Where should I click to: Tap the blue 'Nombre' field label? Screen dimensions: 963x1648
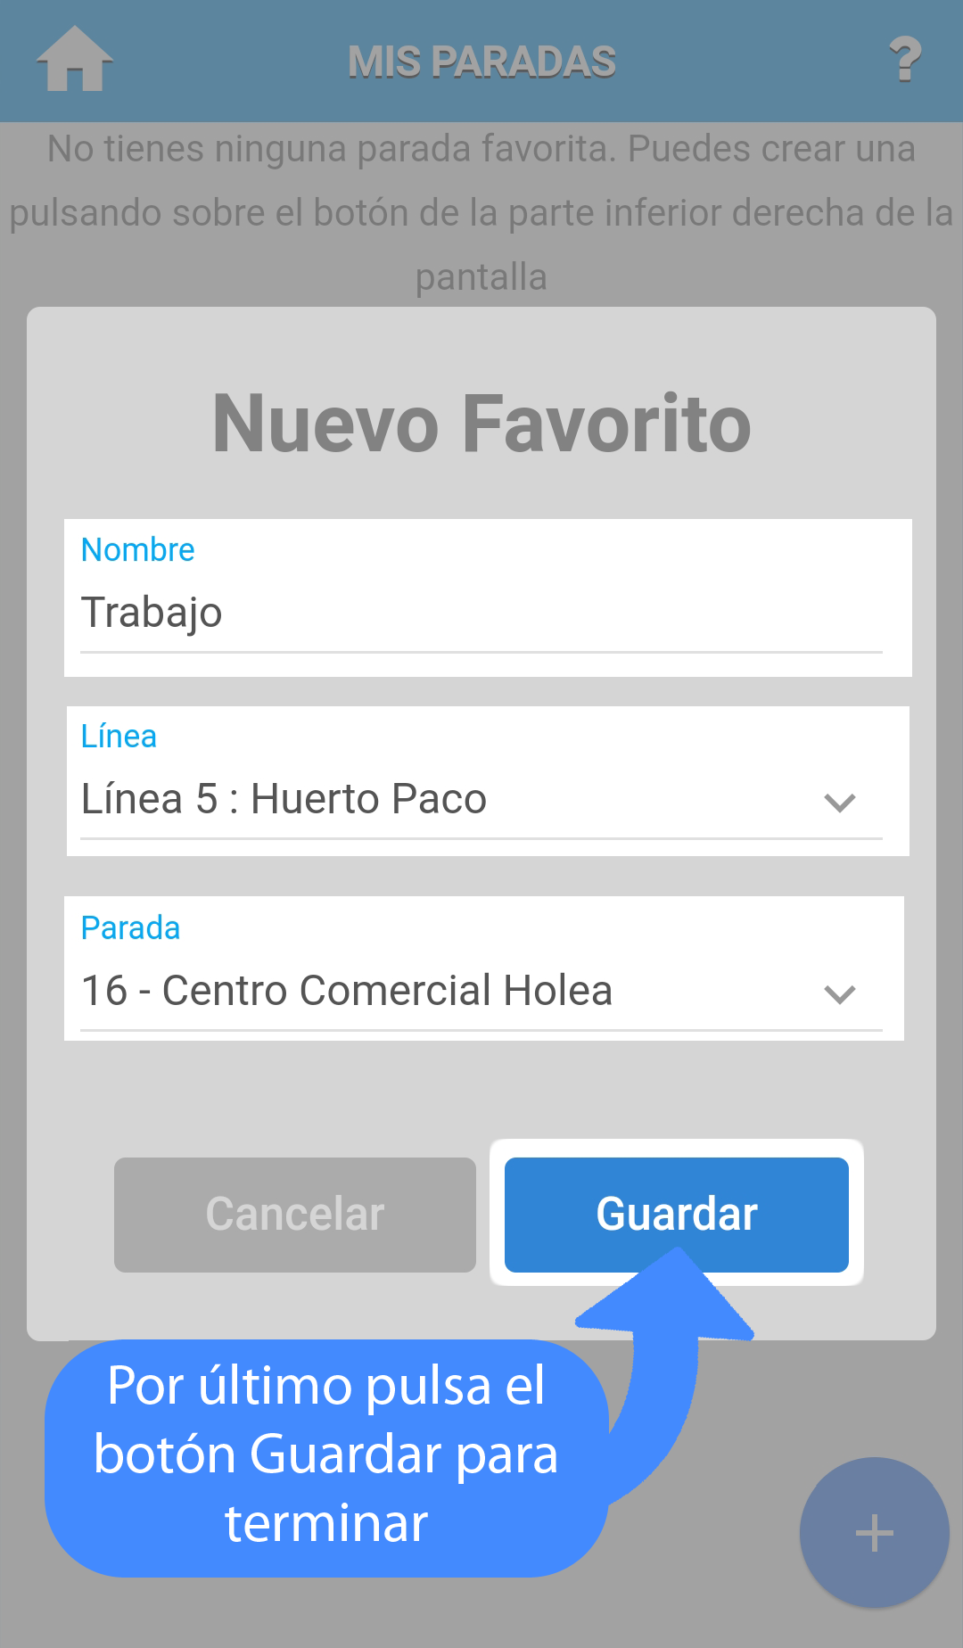tap(137, 550)
